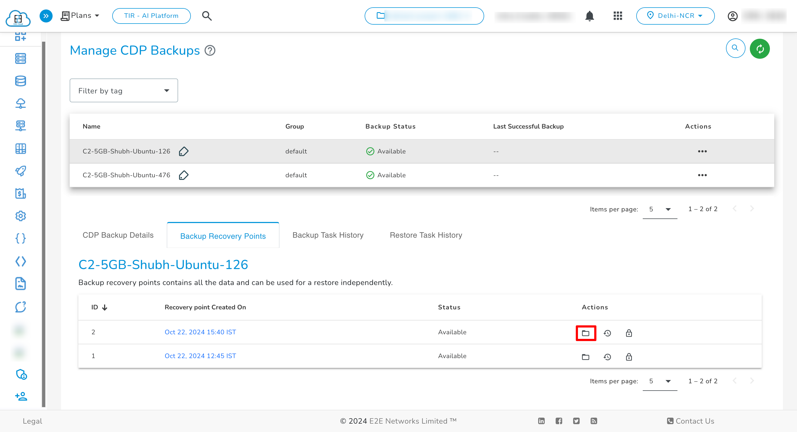This screenshot has height=432, width=797.
Task: Switch to CDP Backup Details tab
Action: (118, 235)
